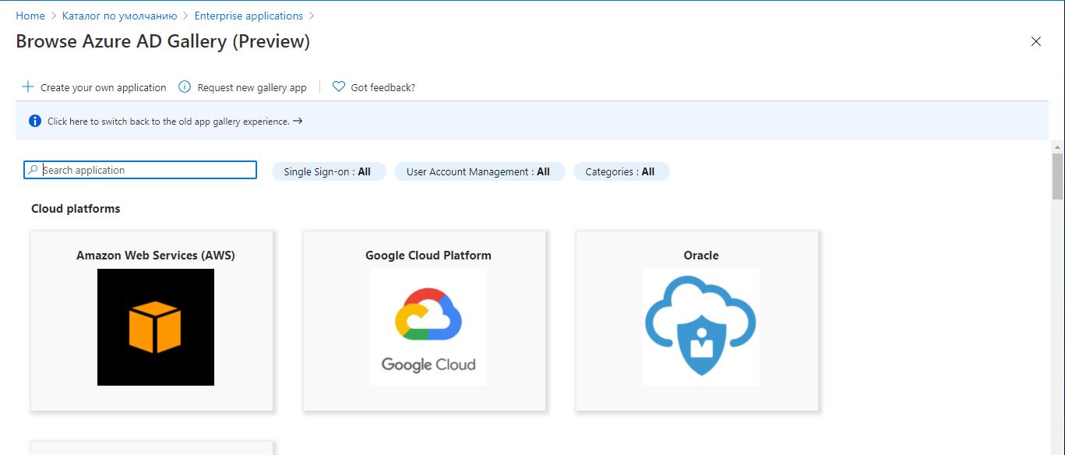
Task: Click the info icon beside Request new gallery app
Action: 185,87
